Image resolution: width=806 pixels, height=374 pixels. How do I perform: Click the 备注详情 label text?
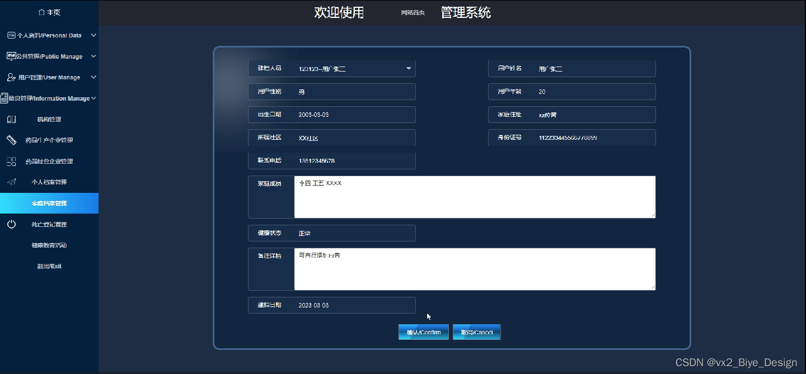point(269,255)
